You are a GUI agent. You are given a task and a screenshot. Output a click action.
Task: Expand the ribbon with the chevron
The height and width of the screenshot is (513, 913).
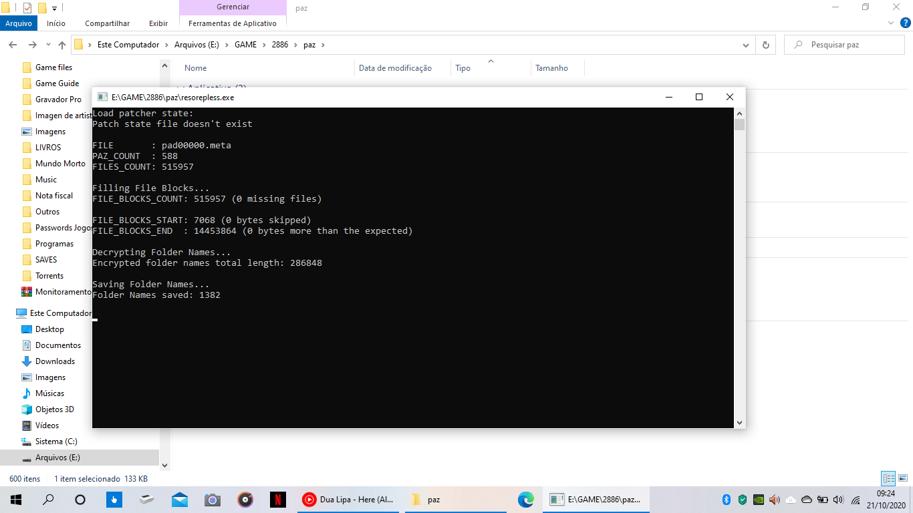coord(890,23)
